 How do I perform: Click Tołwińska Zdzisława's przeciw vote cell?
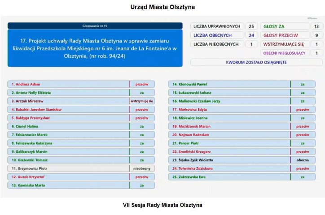click(303, 168)
